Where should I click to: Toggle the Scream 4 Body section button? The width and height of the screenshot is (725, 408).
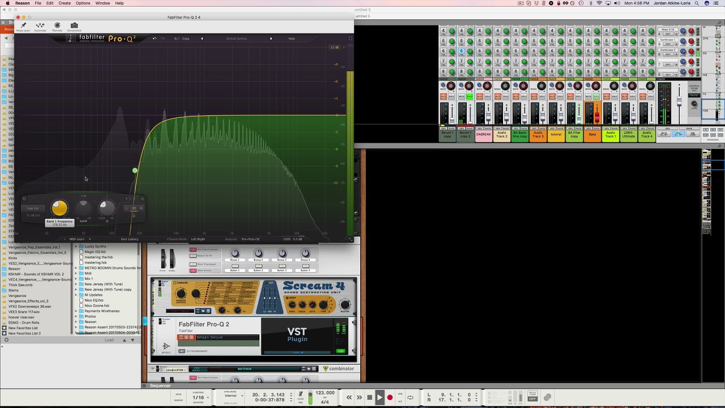(287, 297)
